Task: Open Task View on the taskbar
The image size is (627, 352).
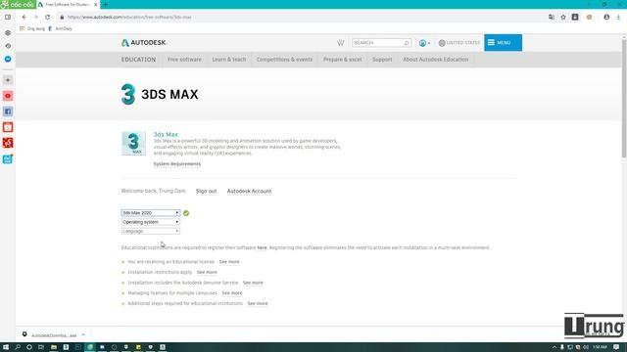Action: tap(41, 347)
